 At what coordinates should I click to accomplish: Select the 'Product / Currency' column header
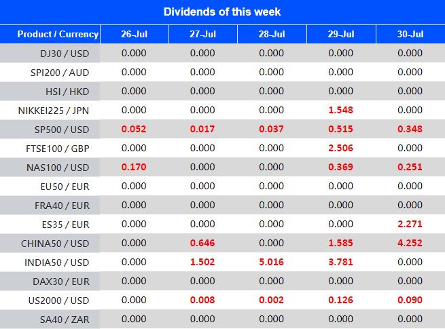coord(58,34)
